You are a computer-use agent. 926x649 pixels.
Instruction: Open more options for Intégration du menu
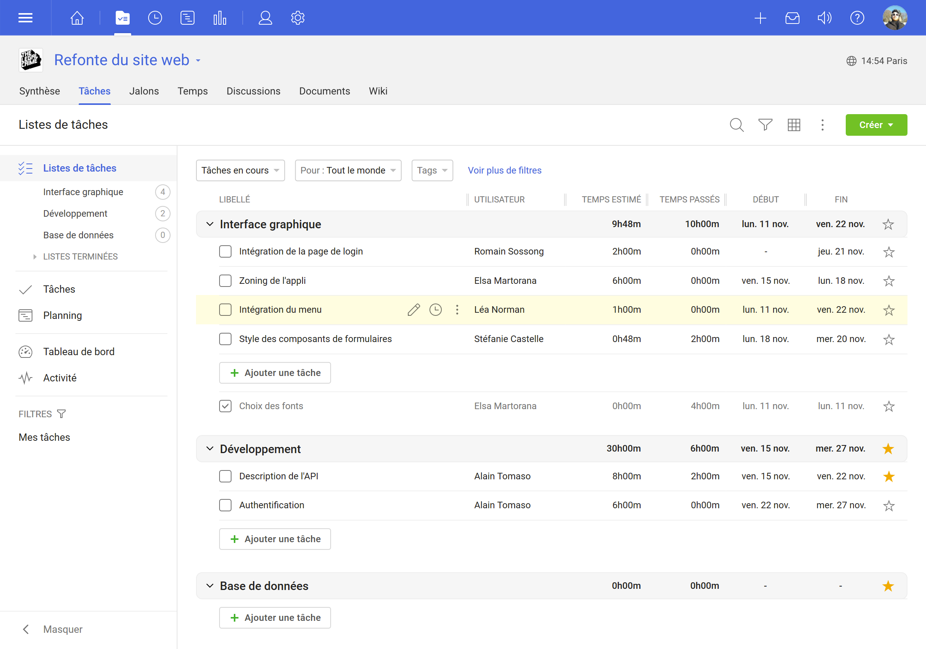pyautogui.click(x=457, y=310)
